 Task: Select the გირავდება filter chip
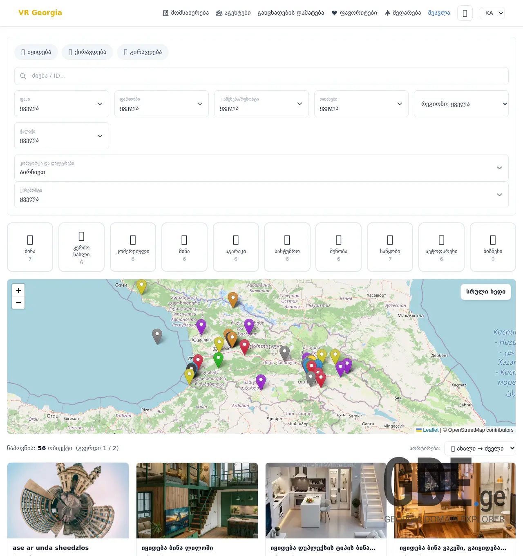143,52
